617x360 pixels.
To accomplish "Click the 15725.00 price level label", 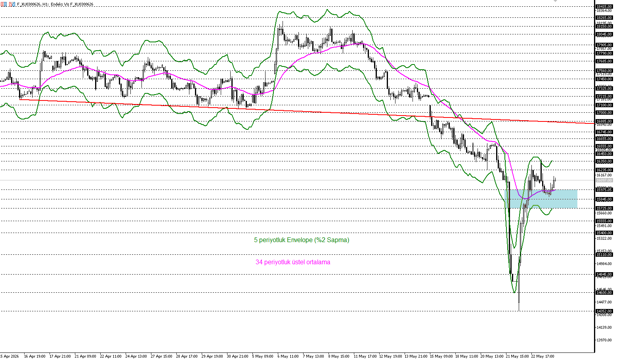I will pyautogui.click(x=604, y=208).
